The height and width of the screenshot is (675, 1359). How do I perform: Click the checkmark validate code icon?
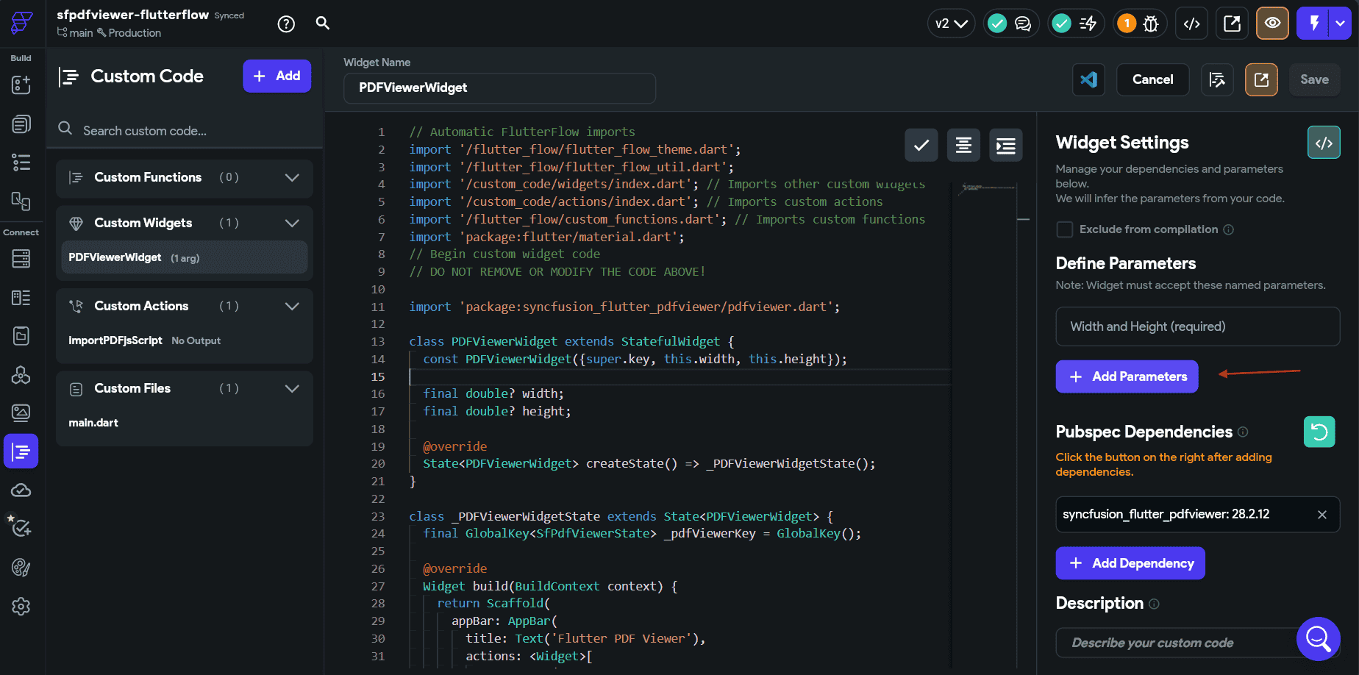921,146
